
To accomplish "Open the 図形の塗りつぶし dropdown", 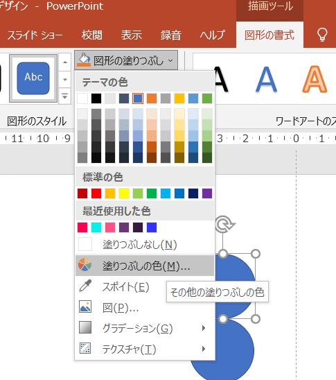I will pyautogui.click(x=126, y=60).
